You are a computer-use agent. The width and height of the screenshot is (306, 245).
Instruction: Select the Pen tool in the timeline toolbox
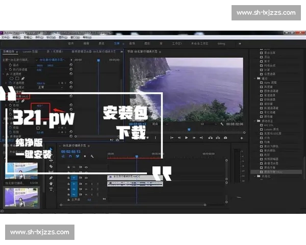[x=51, y=178]
